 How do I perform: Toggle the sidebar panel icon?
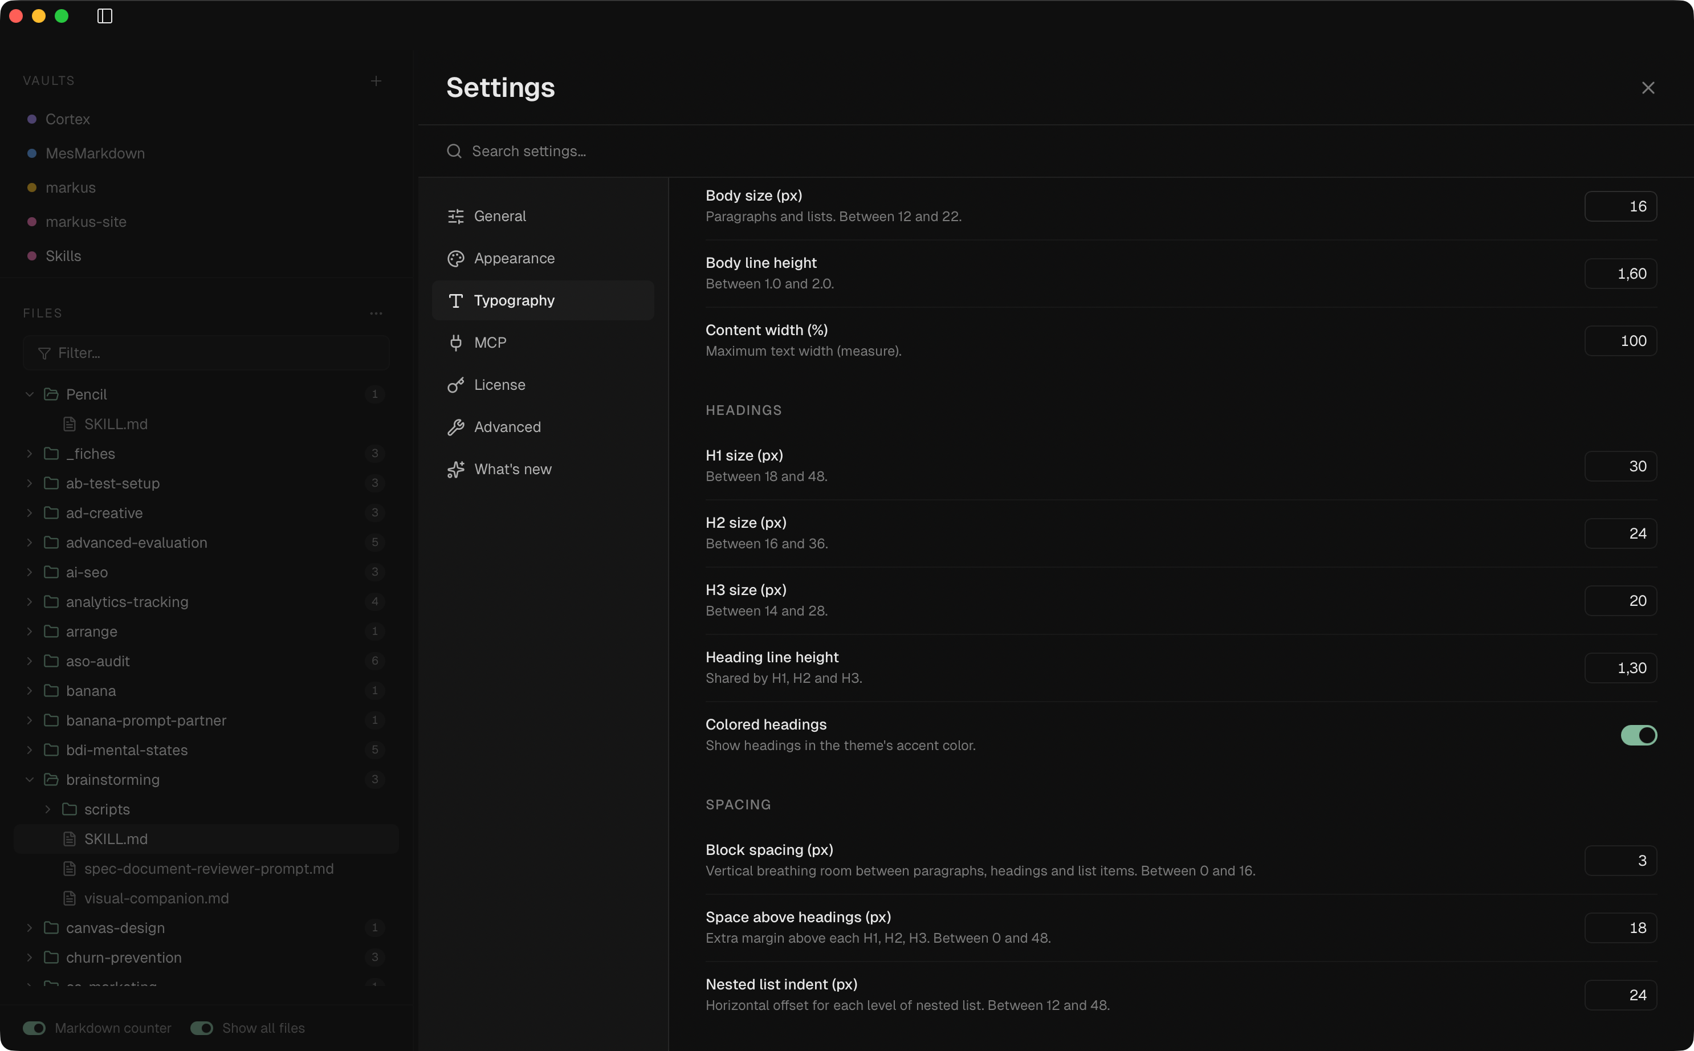tap(105, 16)
